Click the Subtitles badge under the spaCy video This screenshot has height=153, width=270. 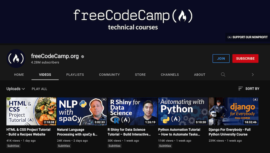[64, 146]
